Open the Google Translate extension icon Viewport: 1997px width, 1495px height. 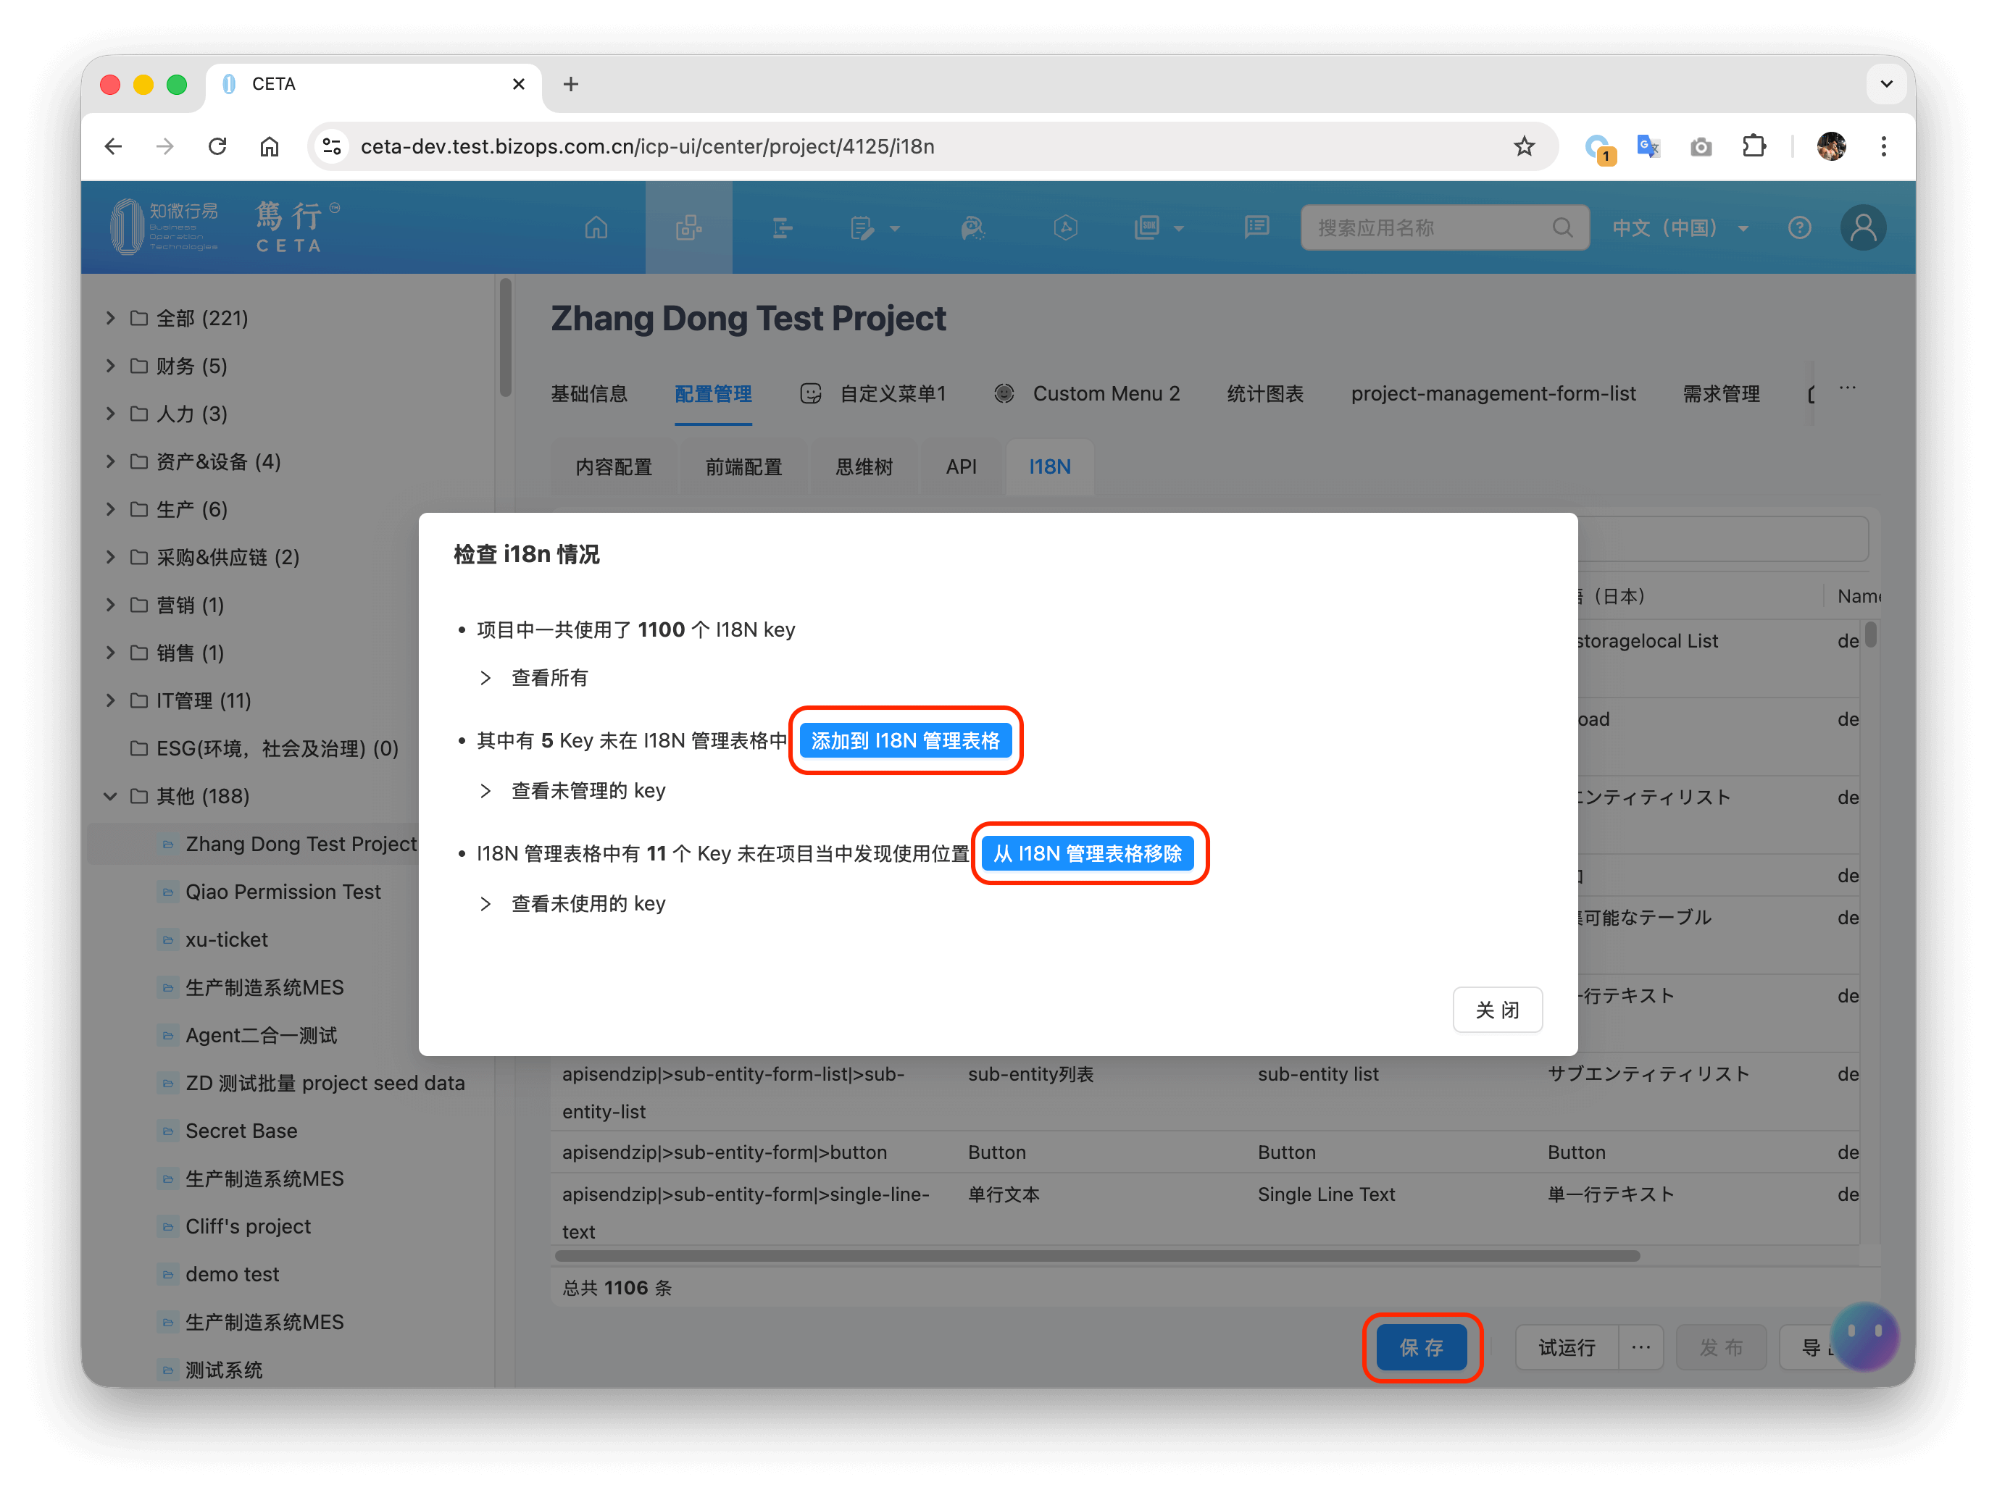pyautogui.click(x=1648, y=146)
